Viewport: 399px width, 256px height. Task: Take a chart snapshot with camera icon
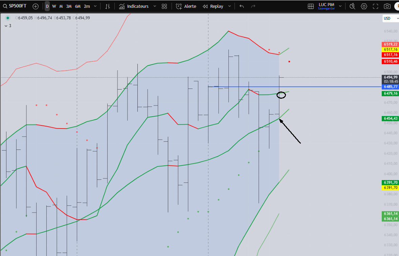pos(387,6)
